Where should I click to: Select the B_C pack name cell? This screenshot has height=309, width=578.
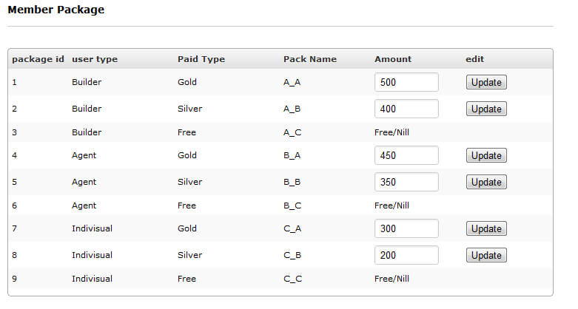[x=292, y=206]
